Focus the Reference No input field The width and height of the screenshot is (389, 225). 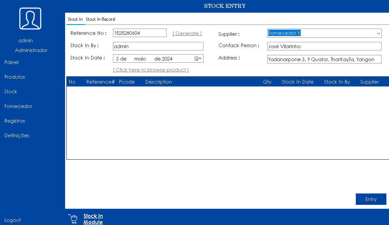[139, 33]
